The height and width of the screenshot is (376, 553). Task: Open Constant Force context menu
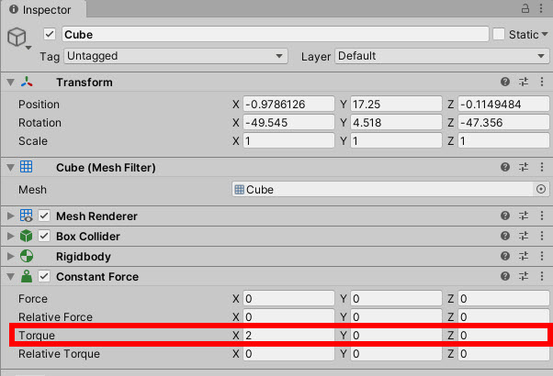(542, 276)
